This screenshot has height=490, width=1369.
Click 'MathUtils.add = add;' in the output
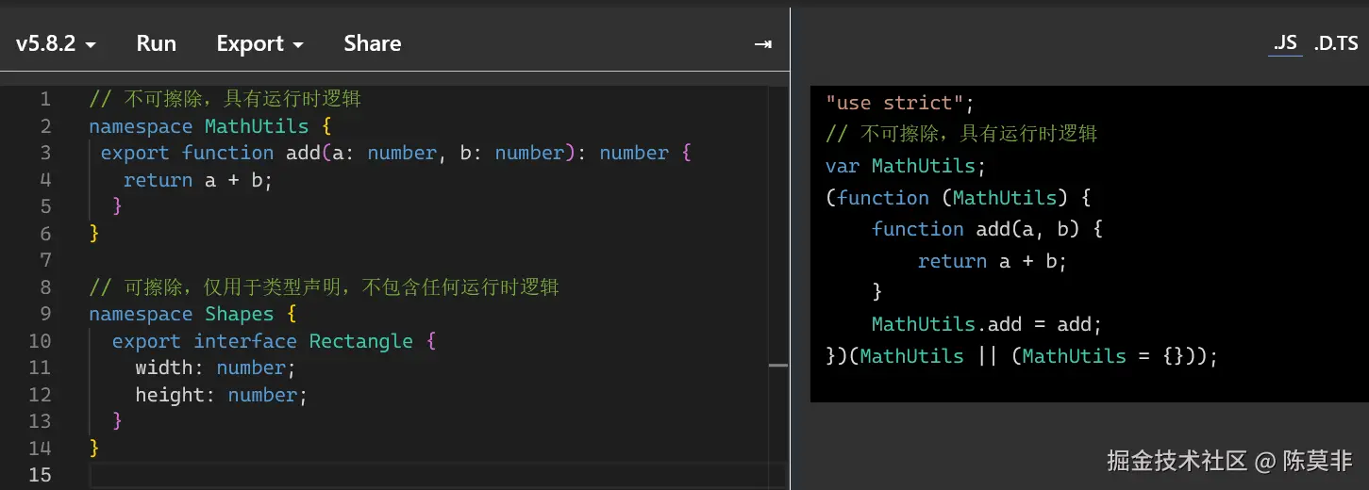click(x=987, y=324)
